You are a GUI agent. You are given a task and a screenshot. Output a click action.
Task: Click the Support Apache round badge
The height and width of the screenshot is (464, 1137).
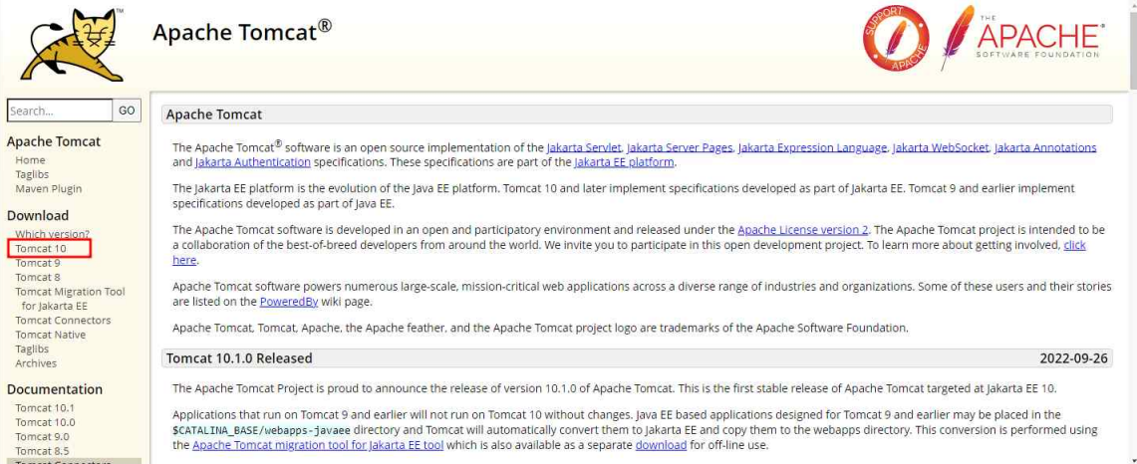(896, 39)
